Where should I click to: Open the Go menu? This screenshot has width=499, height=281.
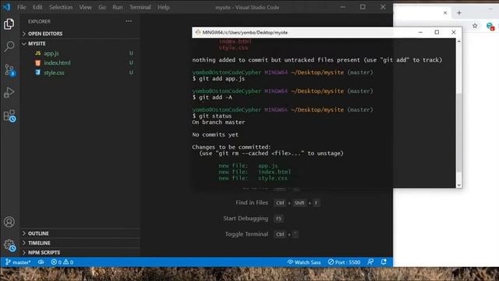tap(102, 7)
